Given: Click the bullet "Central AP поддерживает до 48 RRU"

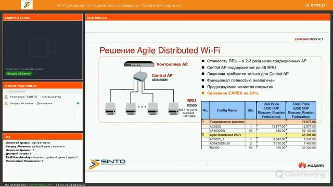Looking at the screenshot, I should 241,68.
